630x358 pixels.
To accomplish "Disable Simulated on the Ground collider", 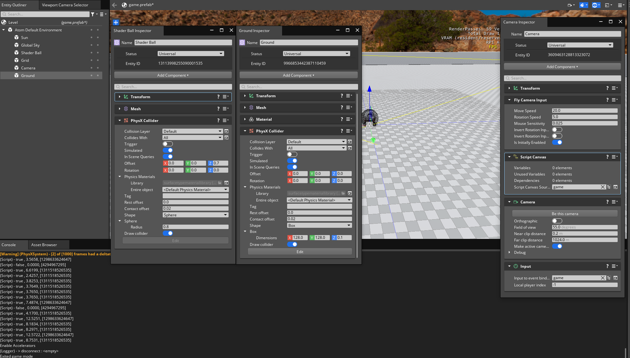I will pos(292,161).
